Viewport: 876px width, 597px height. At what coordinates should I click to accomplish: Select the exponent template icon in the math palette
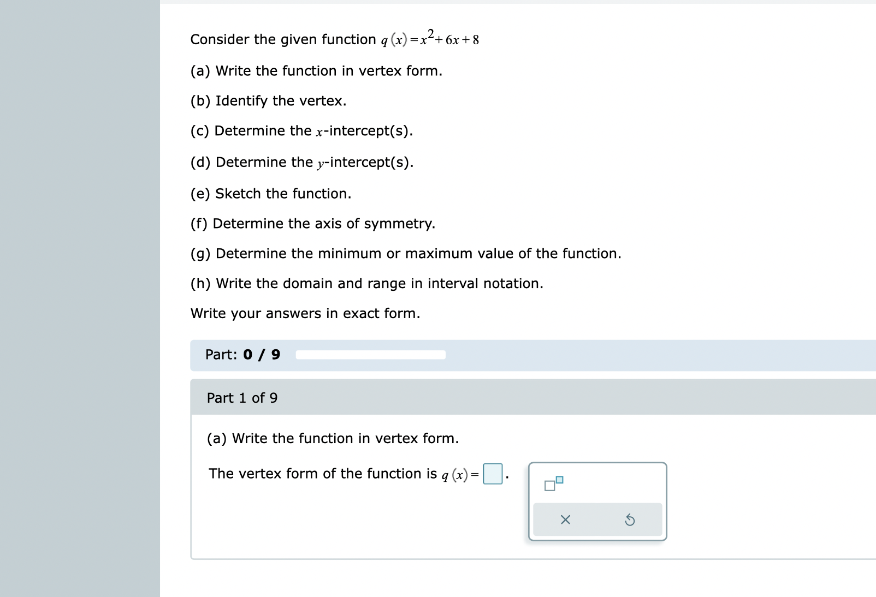click(x=553, y=484)
